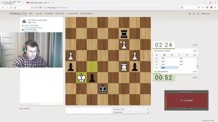Open a new browser tab with plus
The image size is (218, 122).
(x=53, y=3)
